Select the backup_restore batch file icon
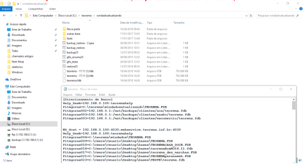The width and height of the screenshot is (303, 167). [64, 48]
